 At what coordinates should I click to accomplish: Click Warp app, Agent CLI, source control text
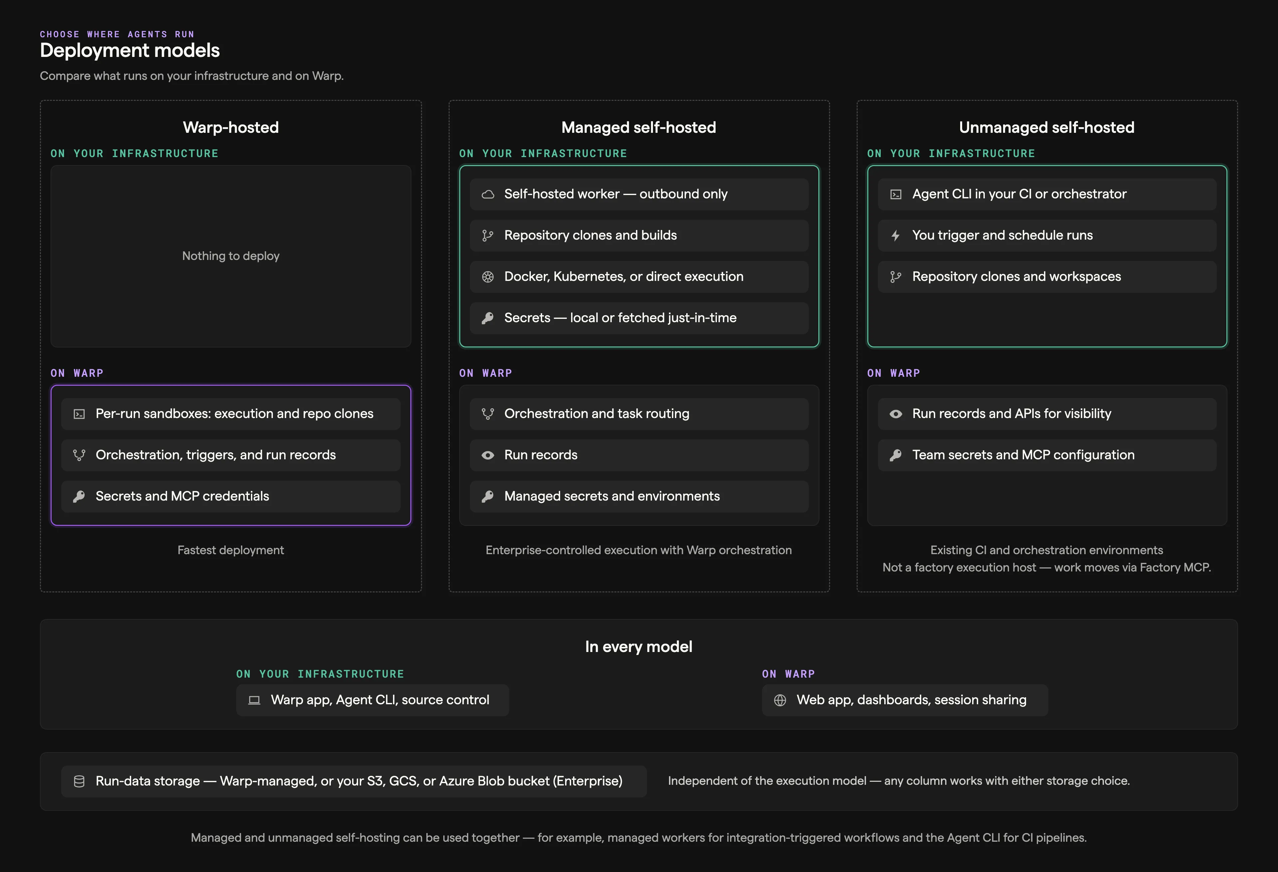380,700
